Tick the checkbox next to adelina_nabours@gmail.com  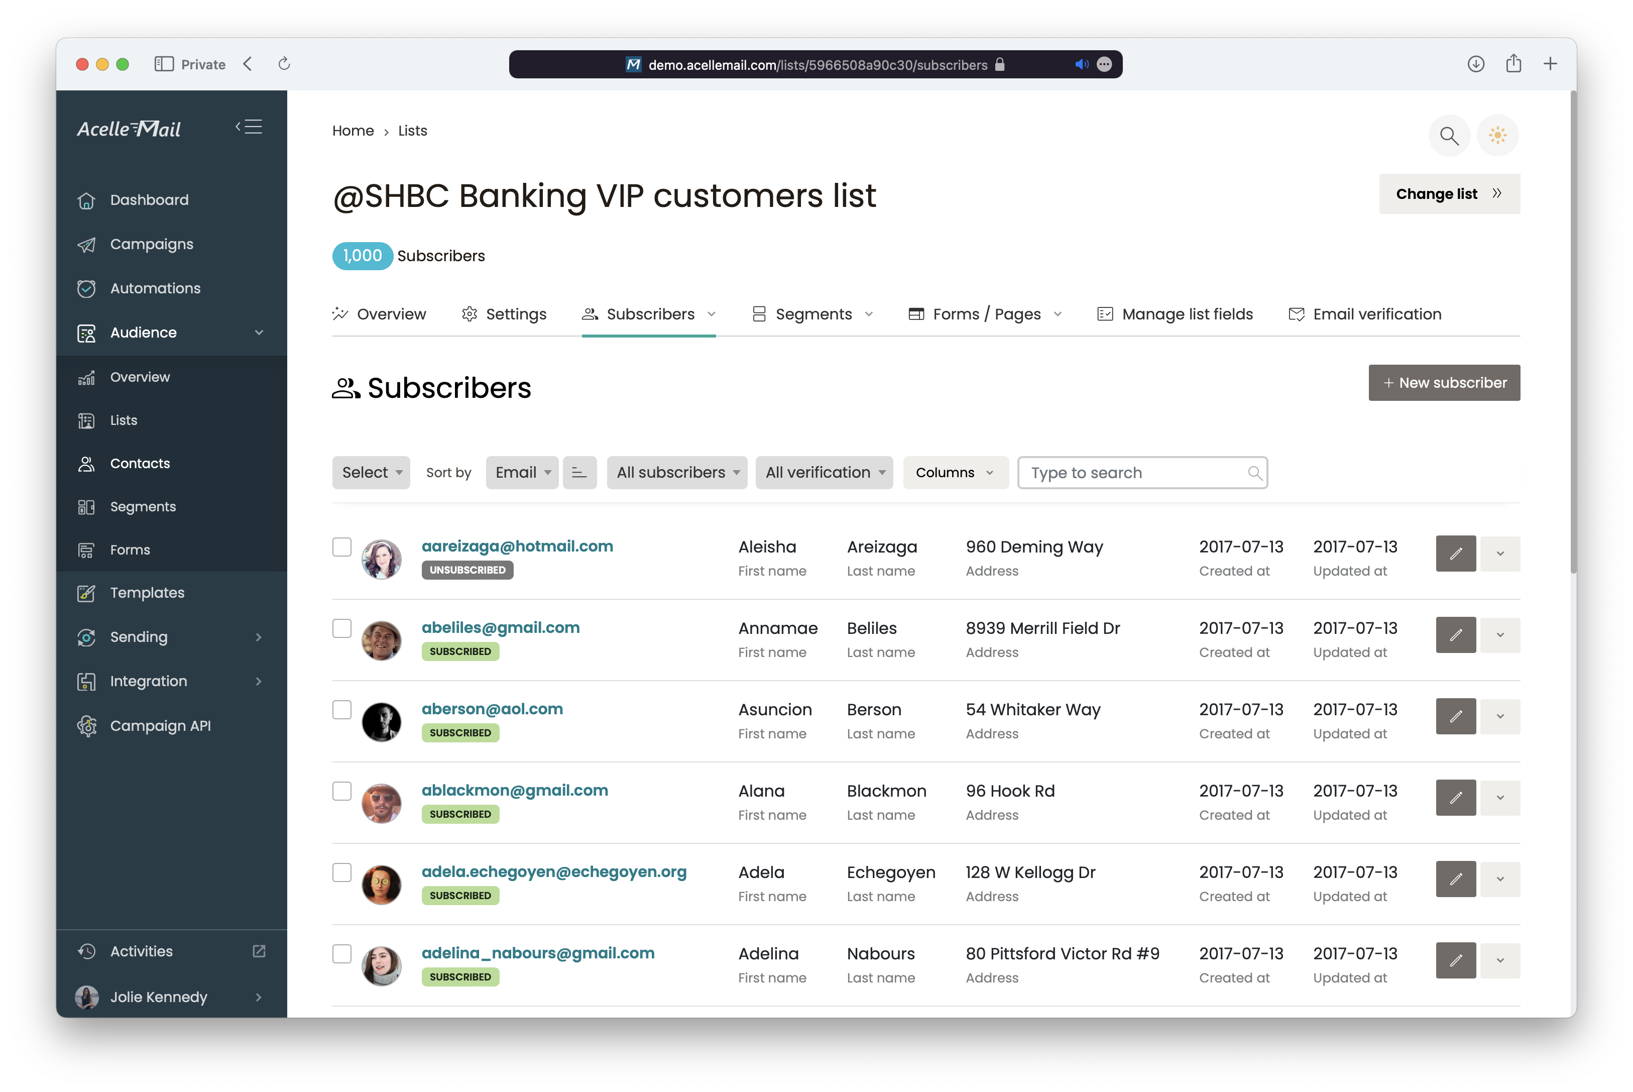pyautogui.click(x=342, y=953)
